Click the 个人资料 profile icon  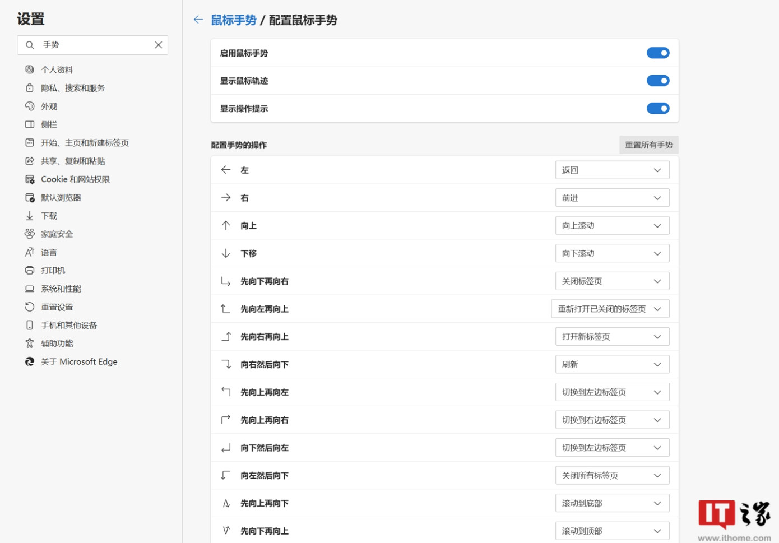click(30, 69)
